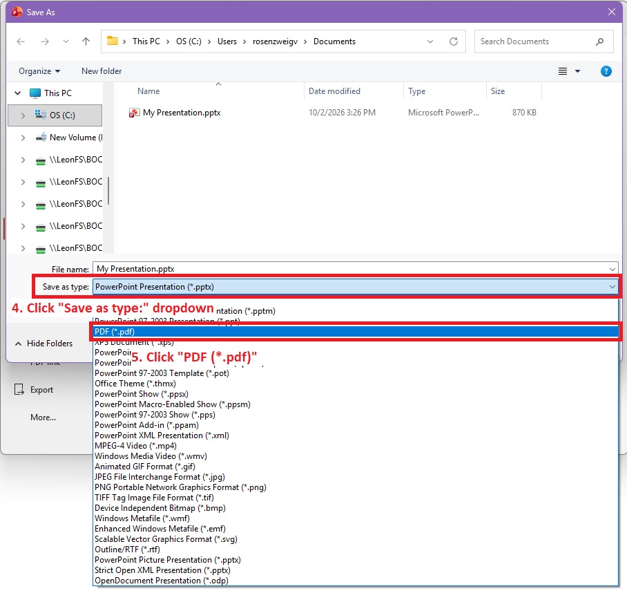
Task: Click the This PC computer icon
Action: click(35, 93)
